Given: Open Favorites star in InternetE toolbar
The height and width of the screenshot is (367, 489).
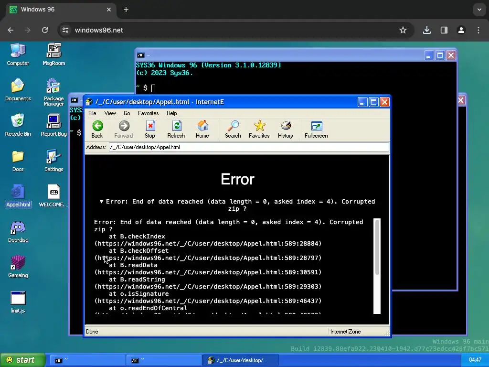Looking at the screenshot, I should [x=259, y=129].
